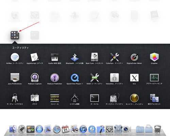This screenshot has height=136, width=170.
Task: Launch VoiceOver Utility
Action: (x=115, y=78)
